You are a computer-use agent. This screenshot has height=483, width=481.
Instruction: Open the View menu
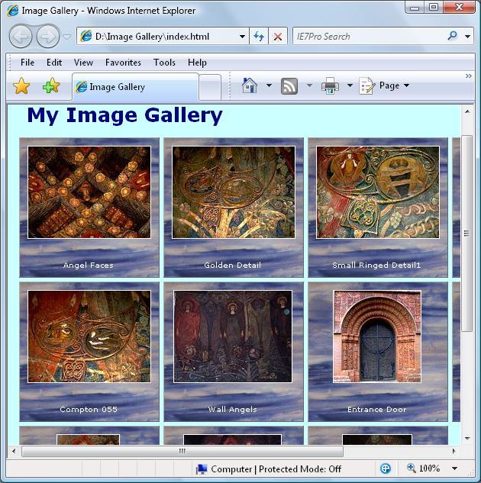83,63
